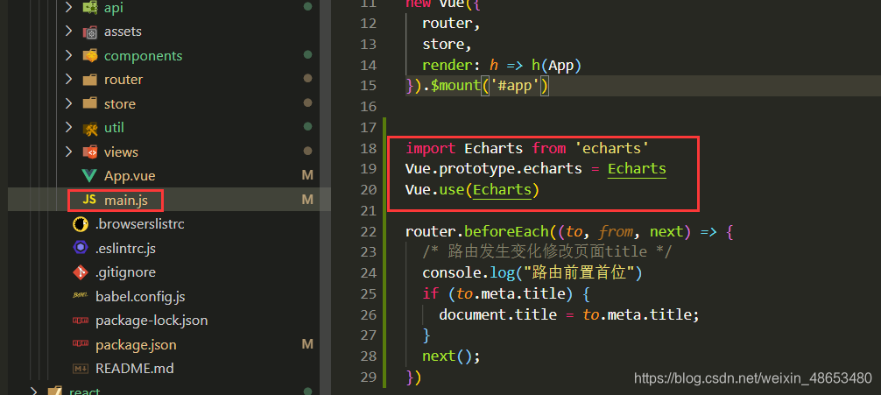This screenshot has width=881, height=395.
Task: Open the router folder
Action: (x=123, y=79)
